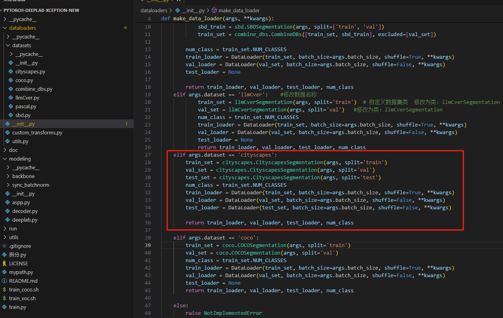Click test_set on line 30

pos(198,178)
